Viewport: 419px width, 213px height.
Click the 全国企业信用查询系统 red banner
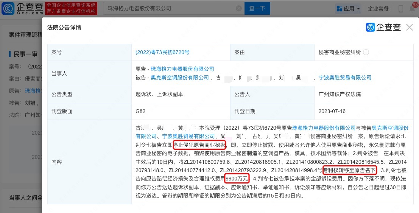(71, 8)
